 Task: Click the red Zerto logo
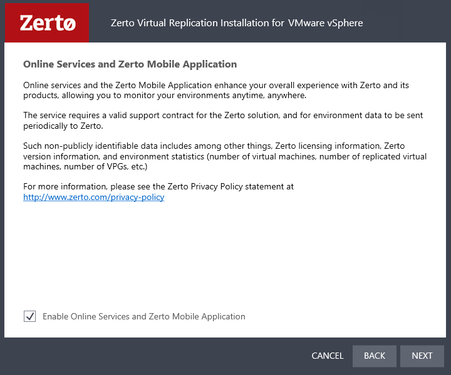(47, 22)
